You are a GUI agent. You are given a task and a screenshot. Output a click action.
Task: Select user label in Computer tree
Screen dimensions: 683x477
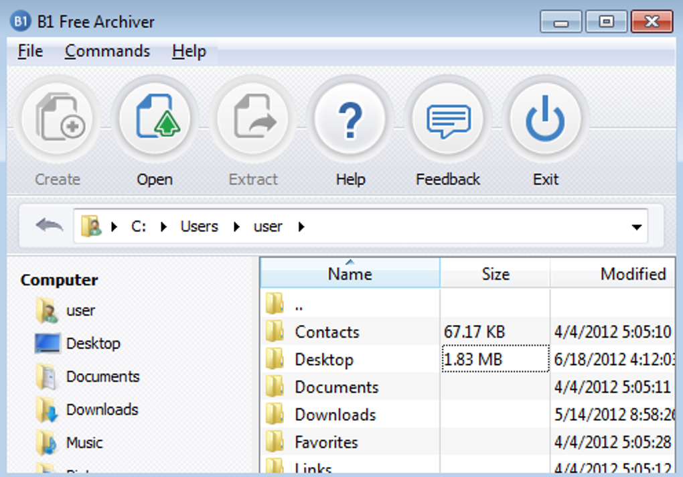tap(80, 311)
